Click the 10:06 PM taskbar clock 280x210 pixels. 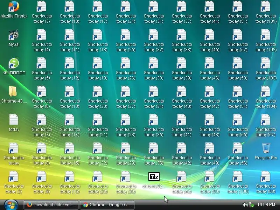tap(266, 205)
